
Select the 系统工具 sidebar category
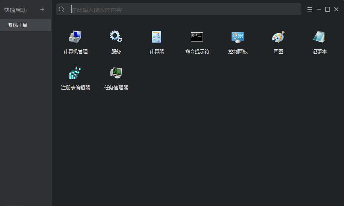point(25,25)
